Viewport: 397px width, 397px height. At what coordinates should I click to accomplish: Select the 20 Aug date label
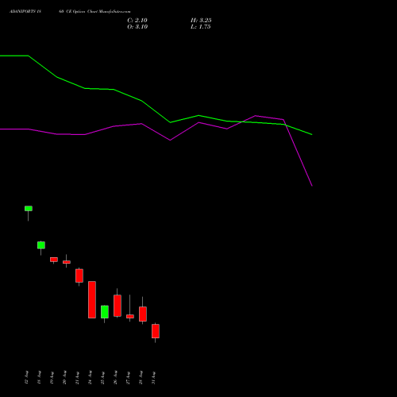click(64, 378)
